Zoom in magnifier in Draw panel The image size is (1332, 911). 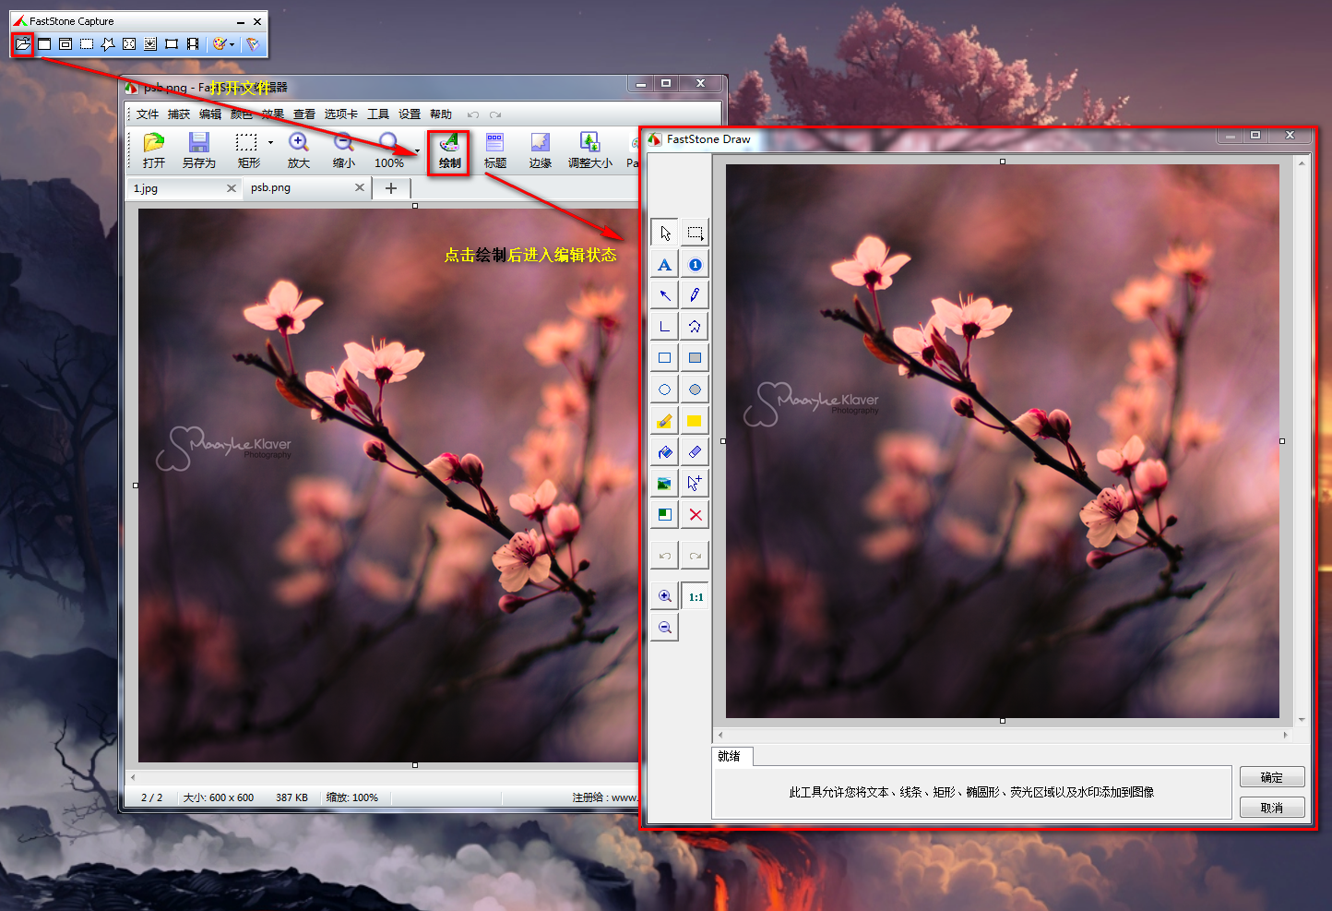[x=665, y=596]
